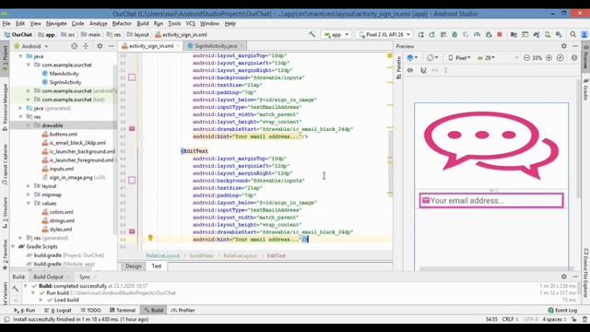The image size is (590, 332).
Task: Click the email drawable gutter icon on line 39
Action: [x=132, y=129]
